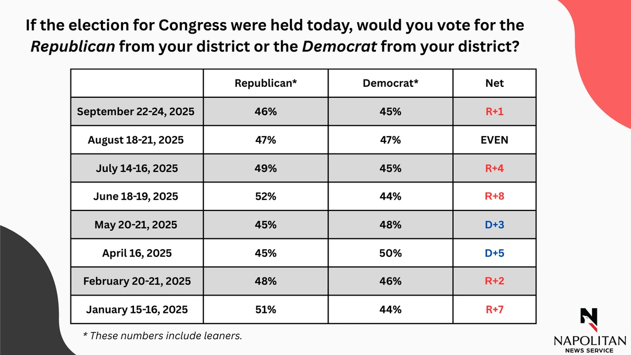Click the Republican column header
631x355 pixels.
pyautogui.click(x=266, y=83)
